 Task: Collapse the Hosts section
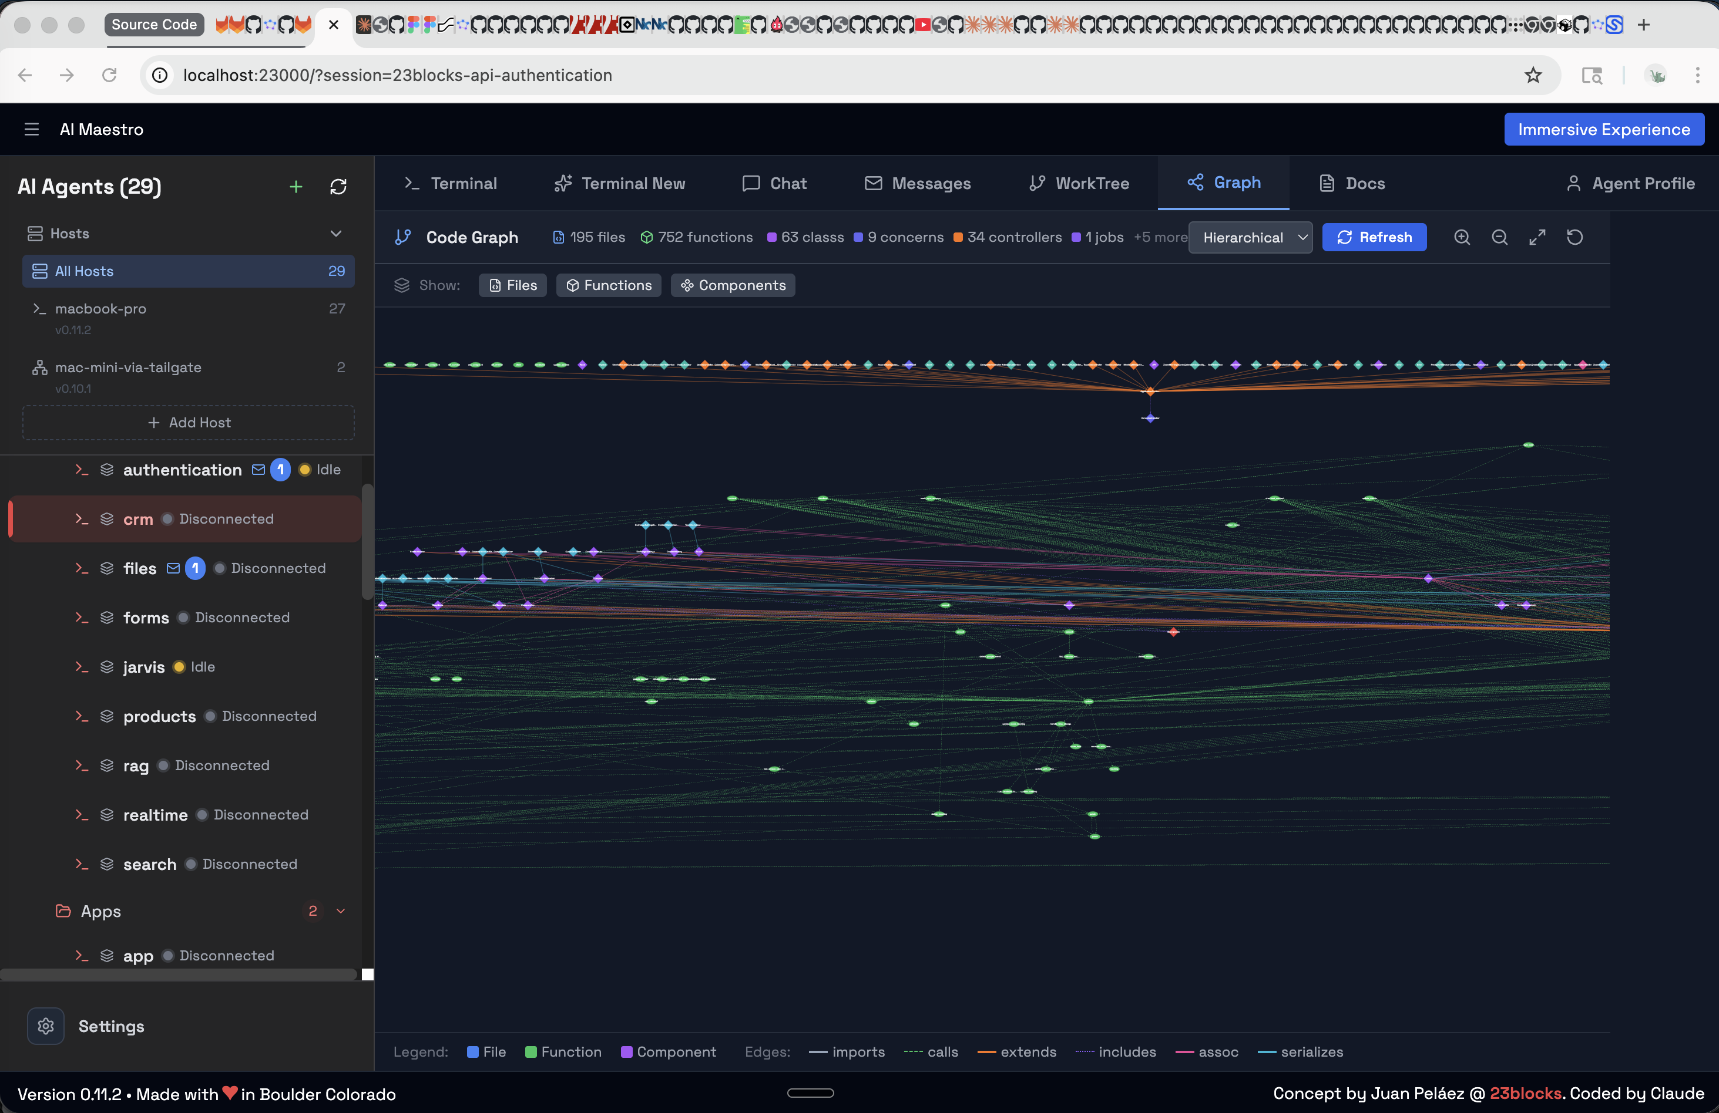pos(336,233)
